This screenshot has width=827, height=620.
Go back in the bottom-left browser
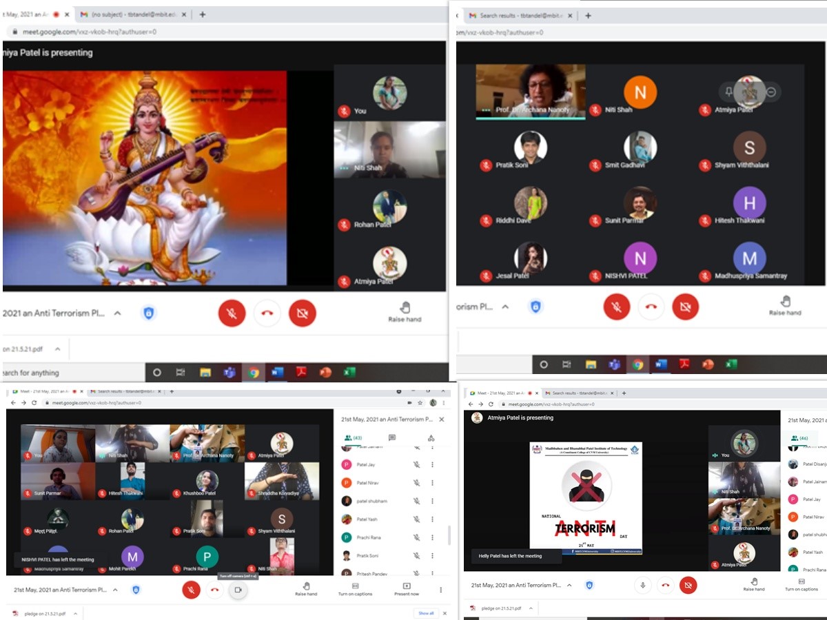point(13,402)
